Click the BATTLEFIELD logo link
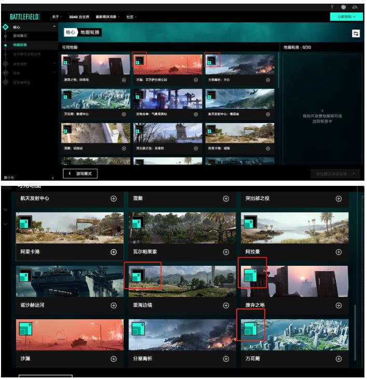Viewport: 367px width, 380px height. coord(25,17)
